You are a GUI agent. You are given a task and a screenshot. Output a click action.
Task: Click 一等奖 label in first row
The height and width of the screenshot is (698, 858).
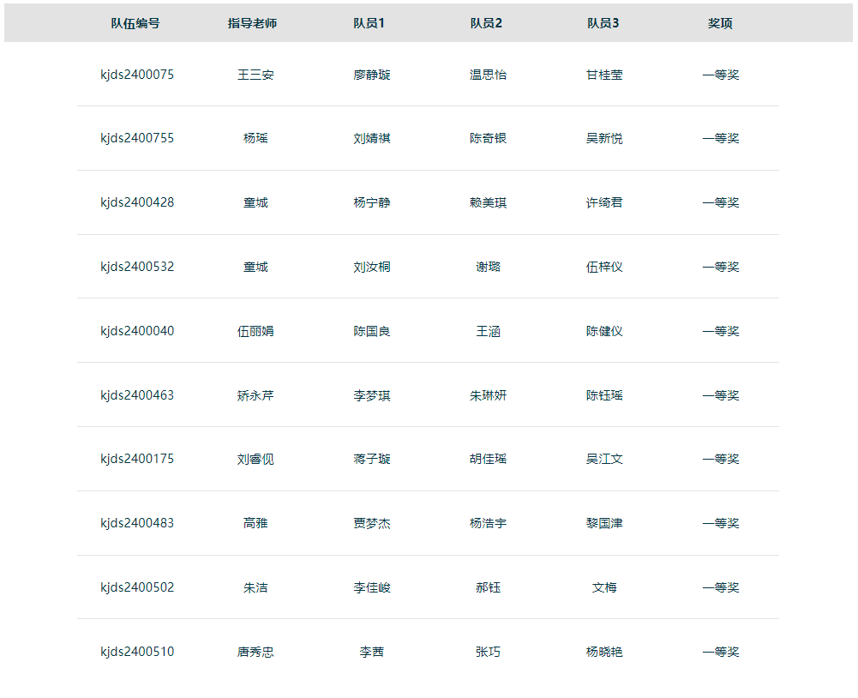717,74
